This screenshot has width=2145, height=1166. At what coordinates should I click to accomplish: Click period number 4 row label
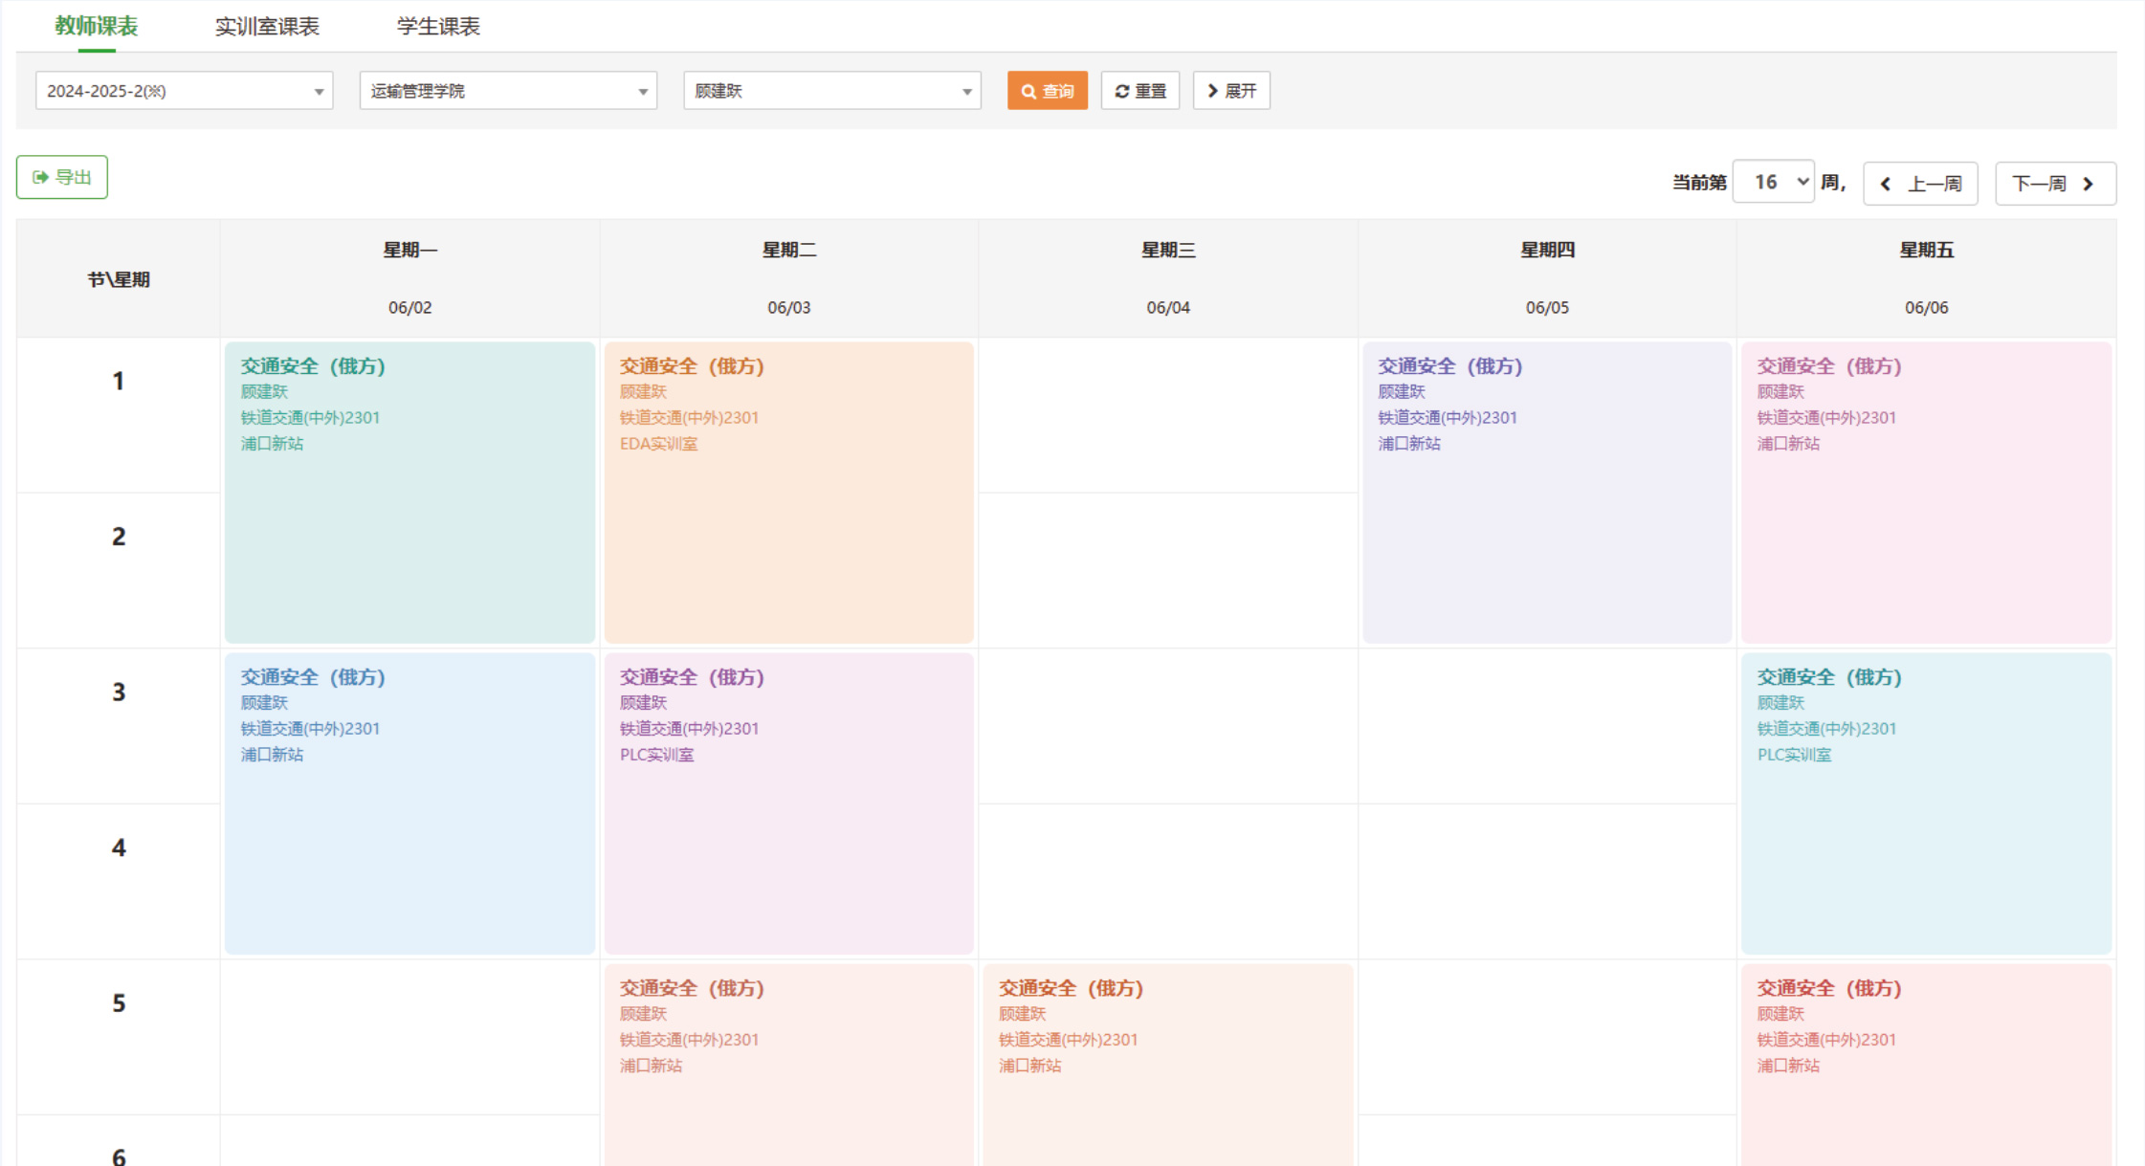tap(119, 847)
